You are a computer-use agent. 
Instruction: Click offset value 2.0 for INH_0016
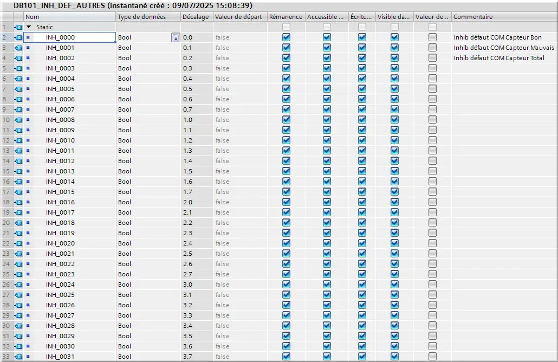187,202
